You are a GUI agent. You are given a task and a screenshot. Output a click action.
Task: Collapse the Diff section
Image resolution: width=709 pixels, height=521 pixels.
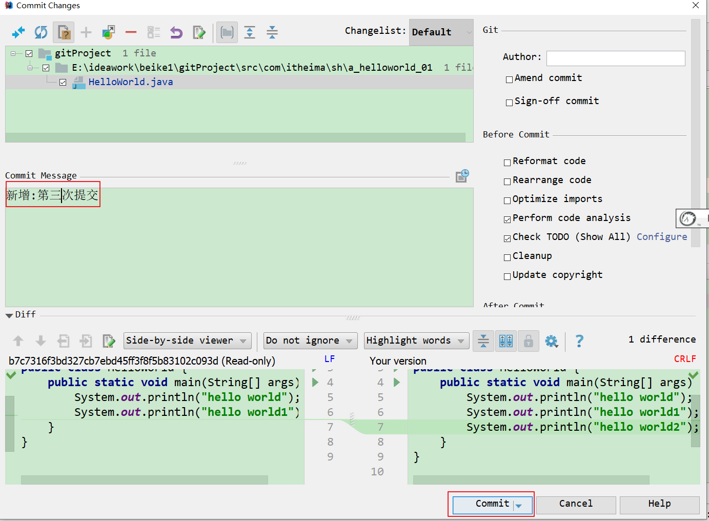(9, 315)
